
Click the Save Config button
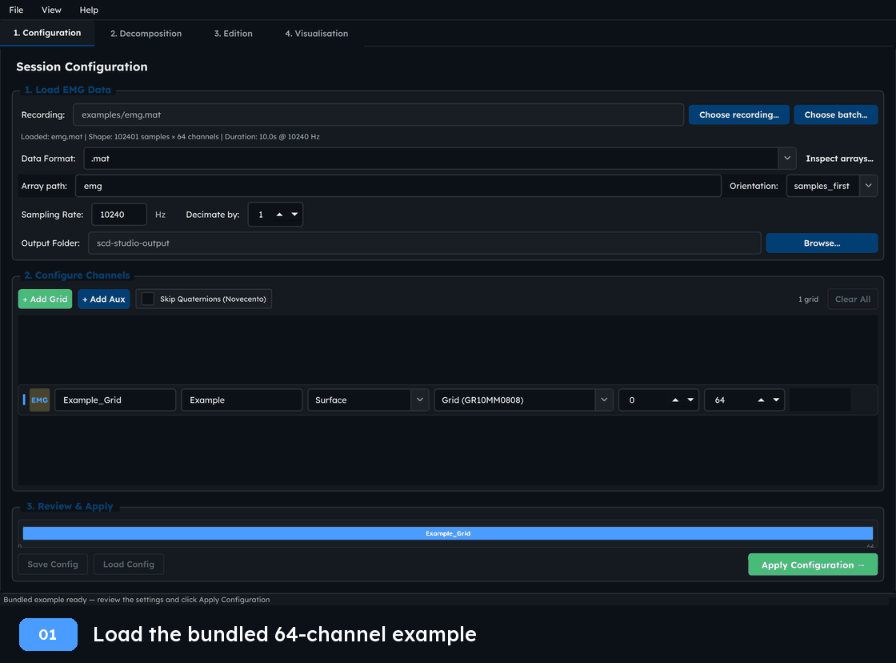53,564
